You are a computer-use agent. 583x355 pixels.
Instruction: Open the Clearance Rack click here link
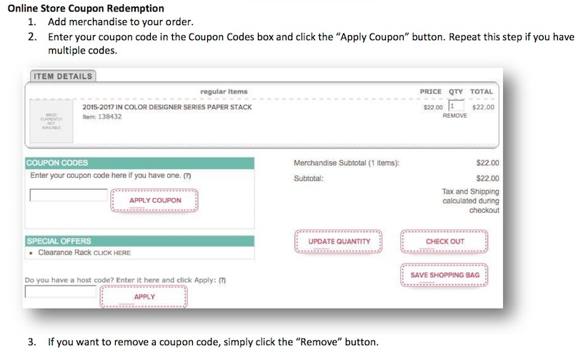(112, 253)
